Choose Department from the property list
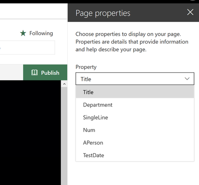Screen dimensions: 199x185 pos(135,105)
